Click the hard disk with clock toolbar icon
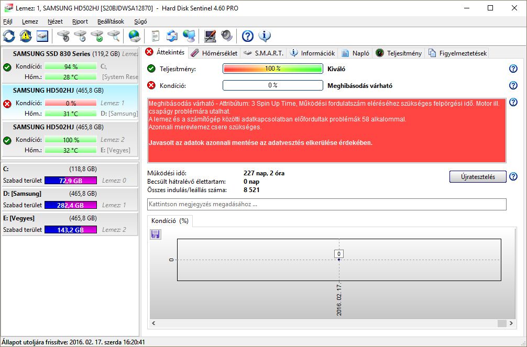The width and height of the screenshot is (527, 347). coord(80,36)
